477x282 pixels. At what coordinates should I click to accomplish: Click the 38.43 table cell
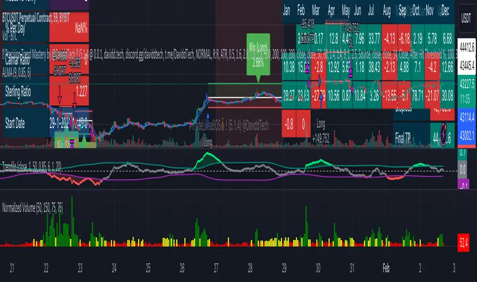pos(374,67)
